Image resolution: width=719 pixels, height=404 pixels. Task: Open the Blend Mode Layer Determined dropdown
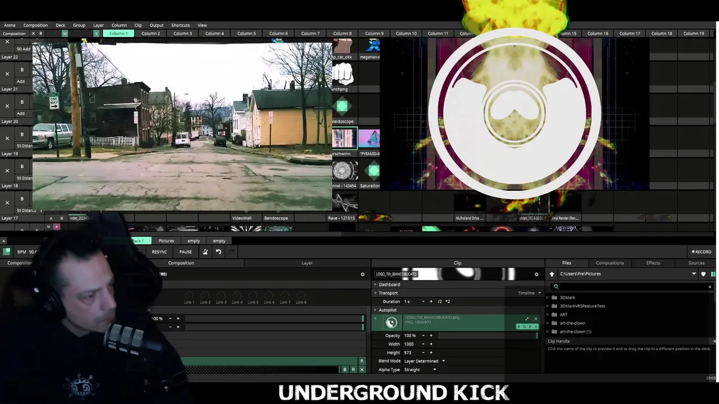[424, 361]
